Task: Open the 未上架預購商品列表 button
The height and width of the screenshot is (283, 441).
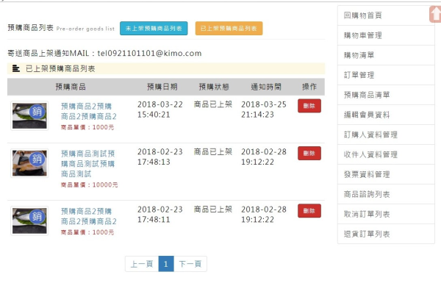Action: 154,29
